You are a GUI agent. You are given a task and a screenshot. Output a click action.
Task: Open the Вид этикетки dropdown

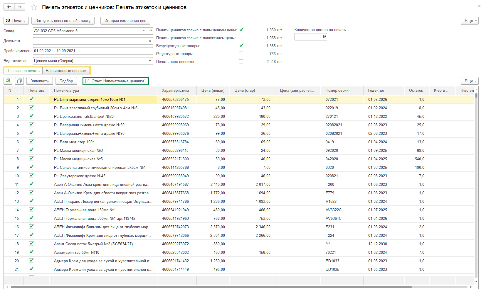150,61
